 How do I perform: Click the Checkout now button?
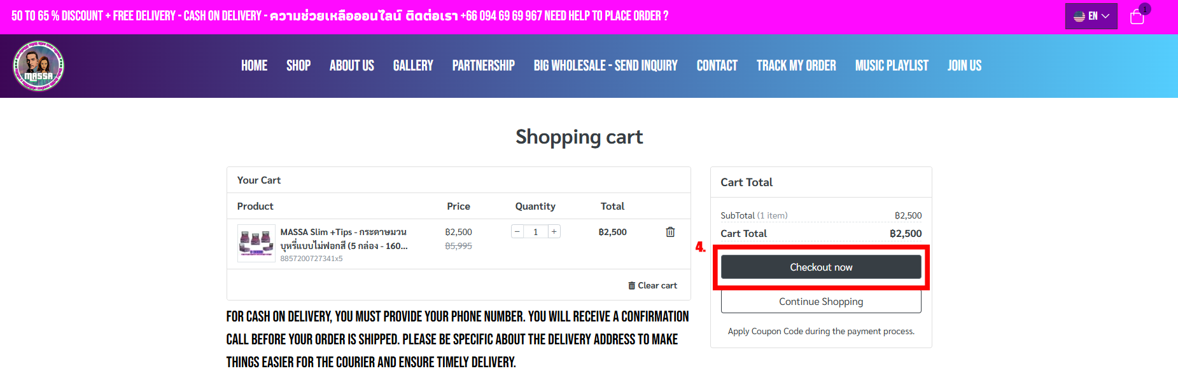821,267
